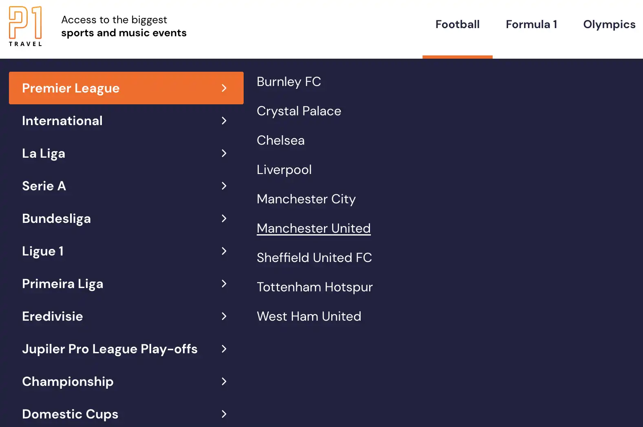Expand the Eredivisie submenu arrow
The width and height of the screenshot is (643, 427).
[x=224, y=316]
